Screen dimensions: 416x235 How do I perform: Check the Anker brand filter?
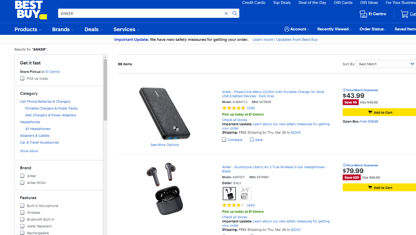click(22, 176)
